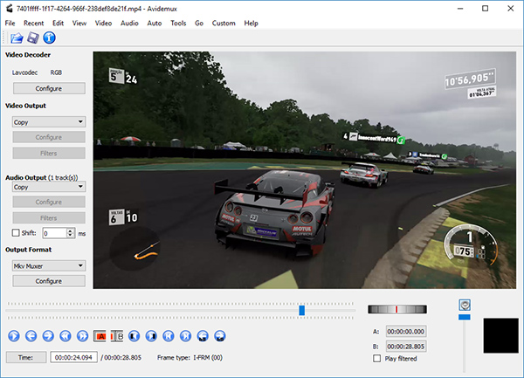Save video using the floppy disk icon

(x=33, y=38)
